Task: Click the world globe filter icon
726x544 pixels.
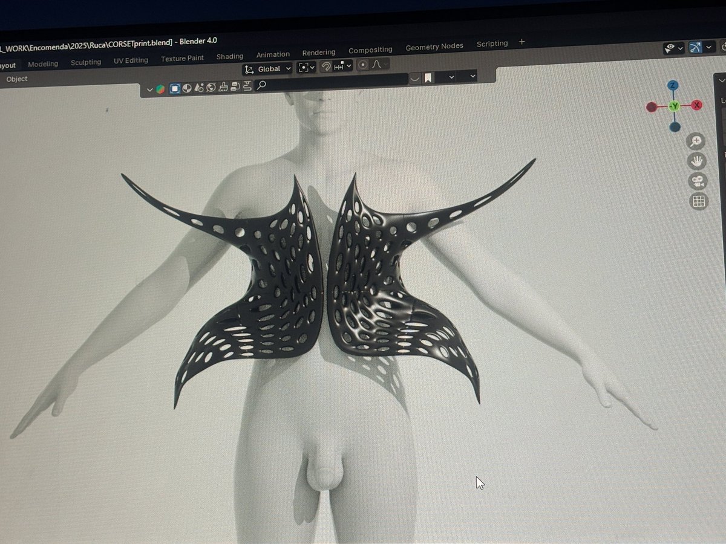Action: tap(211, 88)
